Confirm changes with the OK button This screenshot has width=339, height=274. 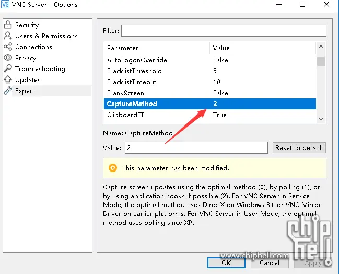click(226, 262)
